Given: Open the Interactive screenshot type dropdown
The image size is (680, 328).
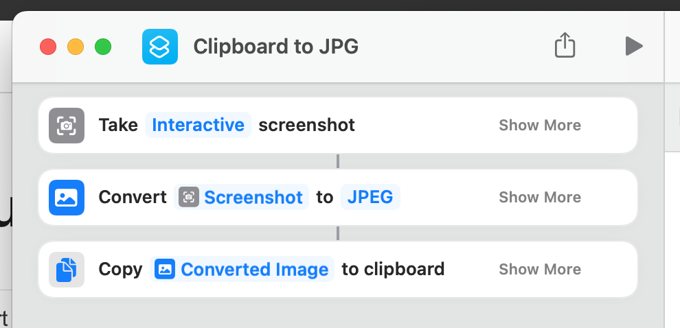Looking at the screenshot, I should [198, 125].
